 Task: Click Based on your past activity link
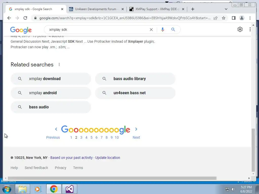[x=72, y=158]
